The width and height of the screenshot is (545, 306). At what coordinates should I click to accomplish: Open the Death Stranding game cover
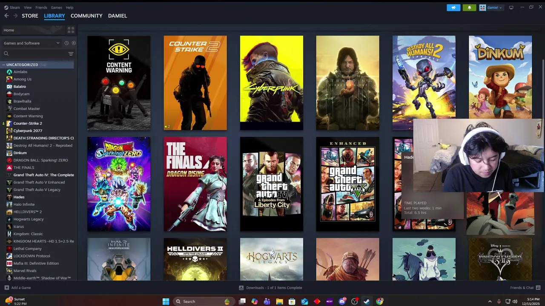tap(347, 83)
